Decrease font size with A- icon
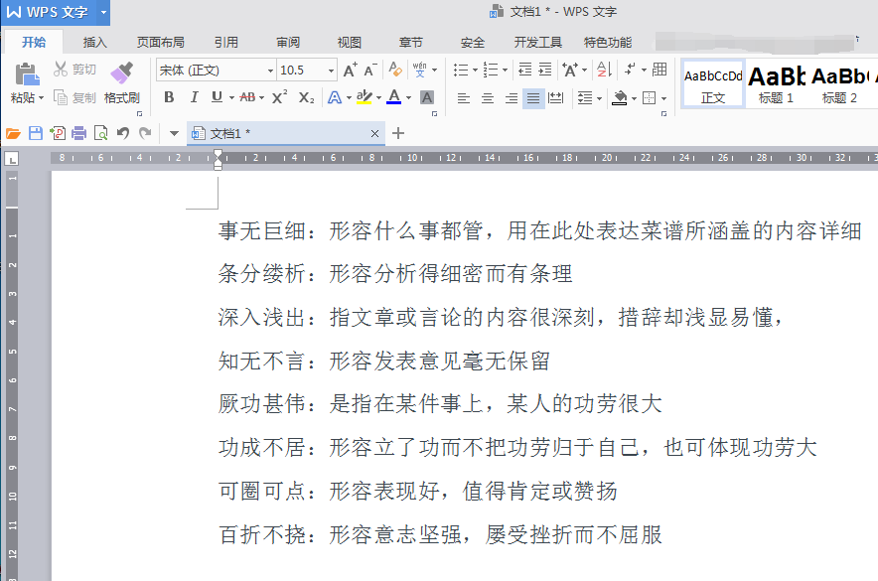This screenshot has height=581, width=878. click(x=370, y=70)
